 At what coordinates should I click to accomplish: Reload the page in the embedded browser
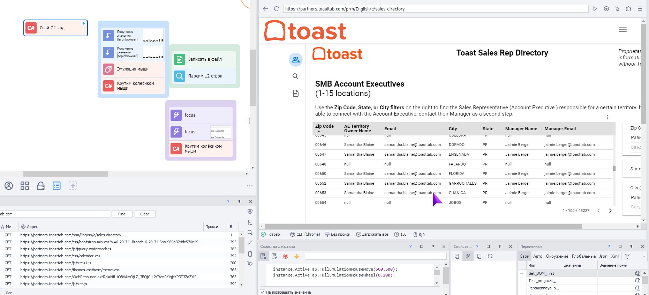[277, 9]
